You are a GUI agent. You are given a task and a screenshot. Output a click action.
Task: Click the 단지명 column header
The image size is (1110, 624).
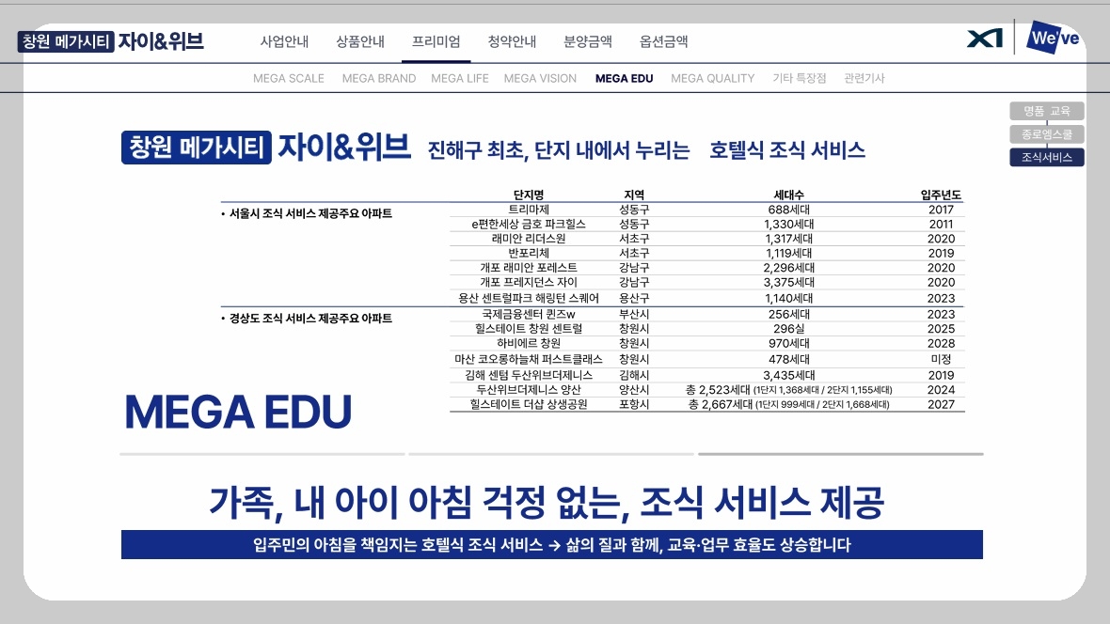pyautogui.click(x=529, y=195)
